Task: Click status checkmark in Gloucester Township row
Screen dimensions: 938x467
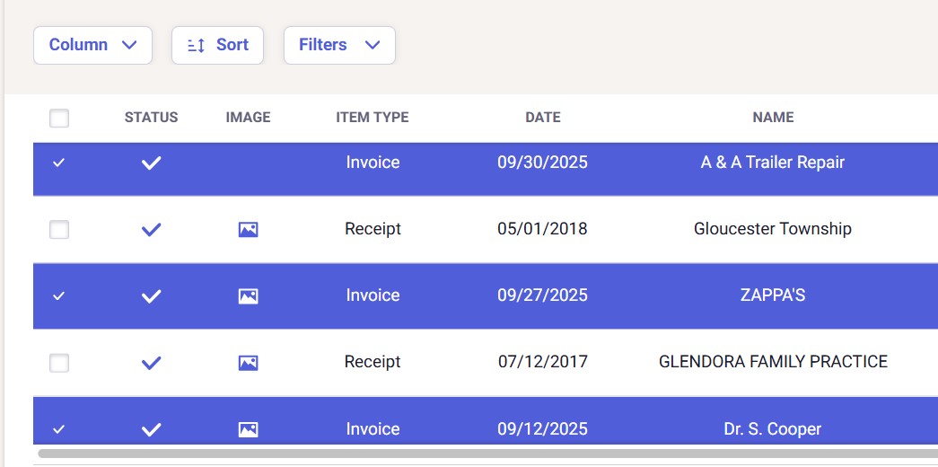Action: [151, 230]
